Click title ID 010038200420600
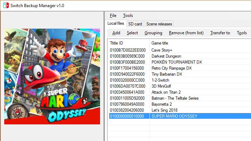Image resolution: width=251 pixels, height=141 pixels. coord(127,110)
